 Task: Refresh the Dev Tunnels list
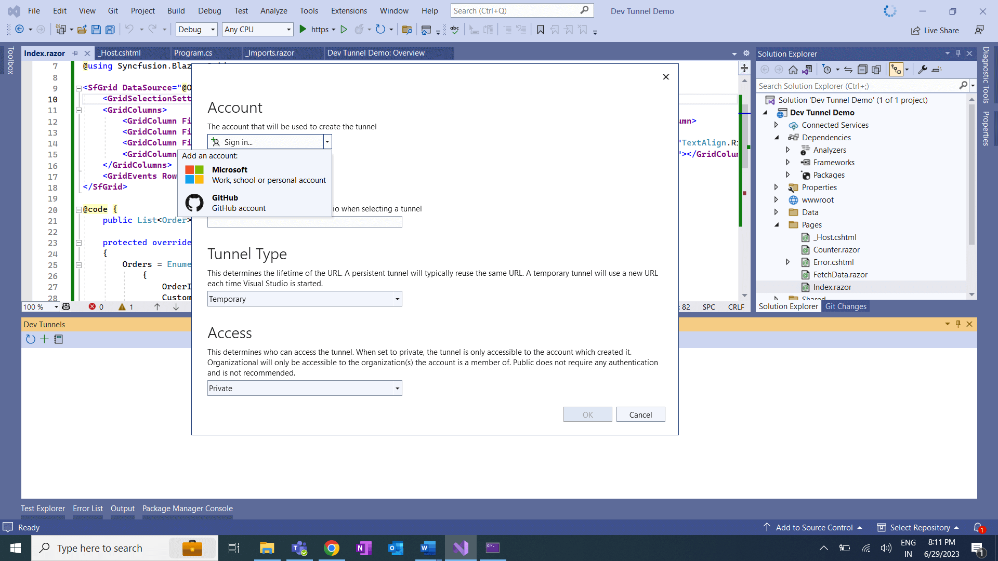tap(31, 339)
